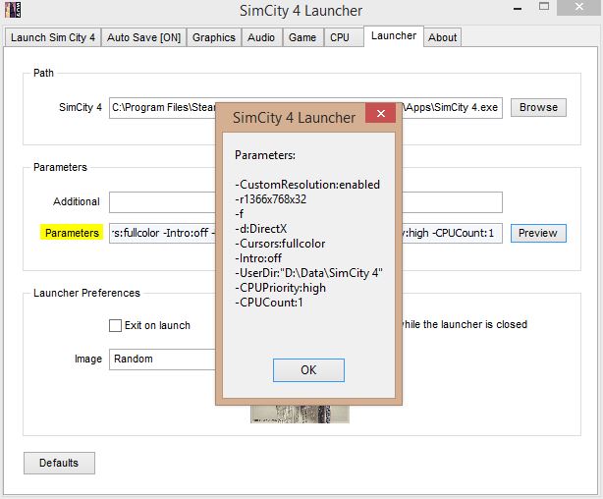
Task: Open the Game tab
Action: click(x=302, y=37)
